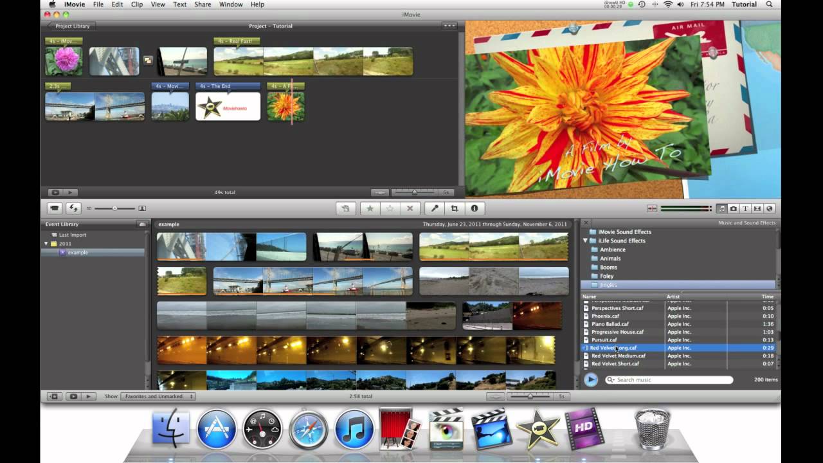
Task: Open the maps and backgrounds globe icon
Action: pyautogui.click(x=770, y=208)
